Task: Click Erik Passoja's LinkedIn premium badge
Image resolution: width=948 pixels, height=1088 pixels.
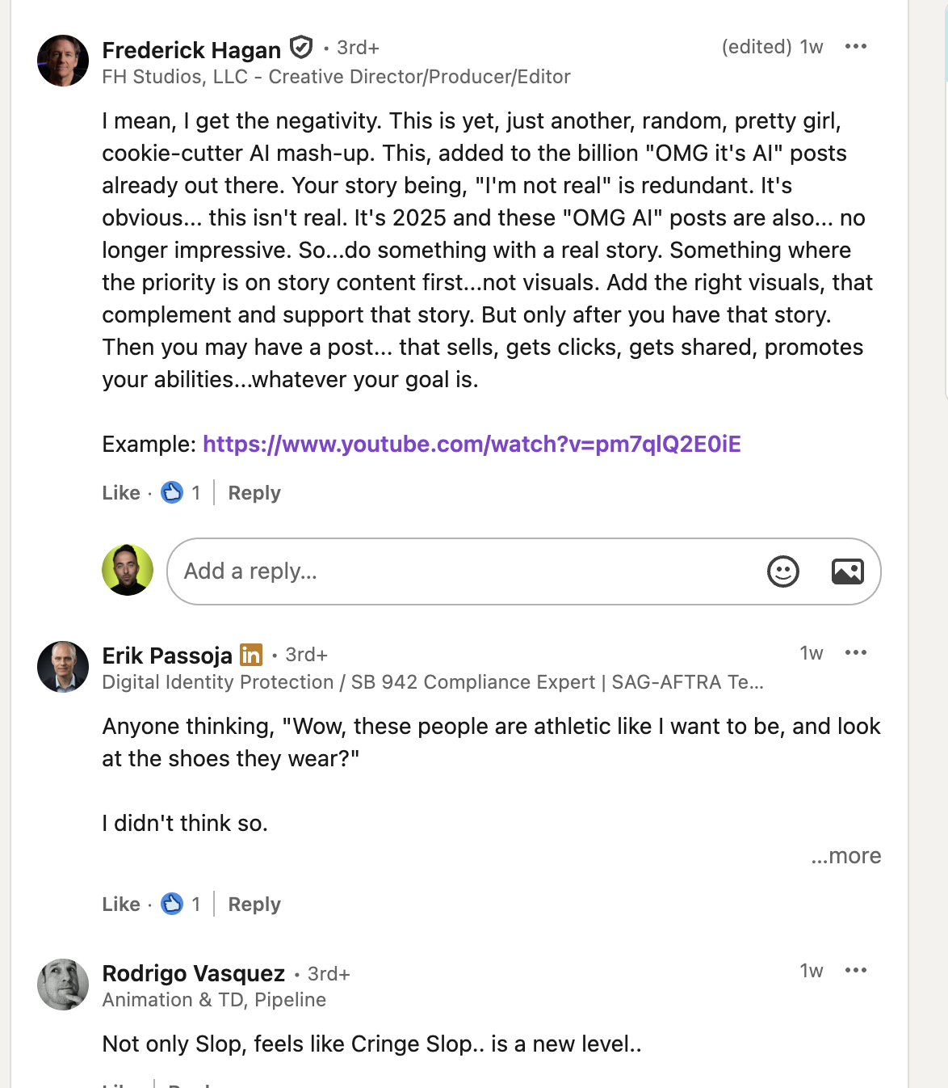Action: click(x=251, y=655)
